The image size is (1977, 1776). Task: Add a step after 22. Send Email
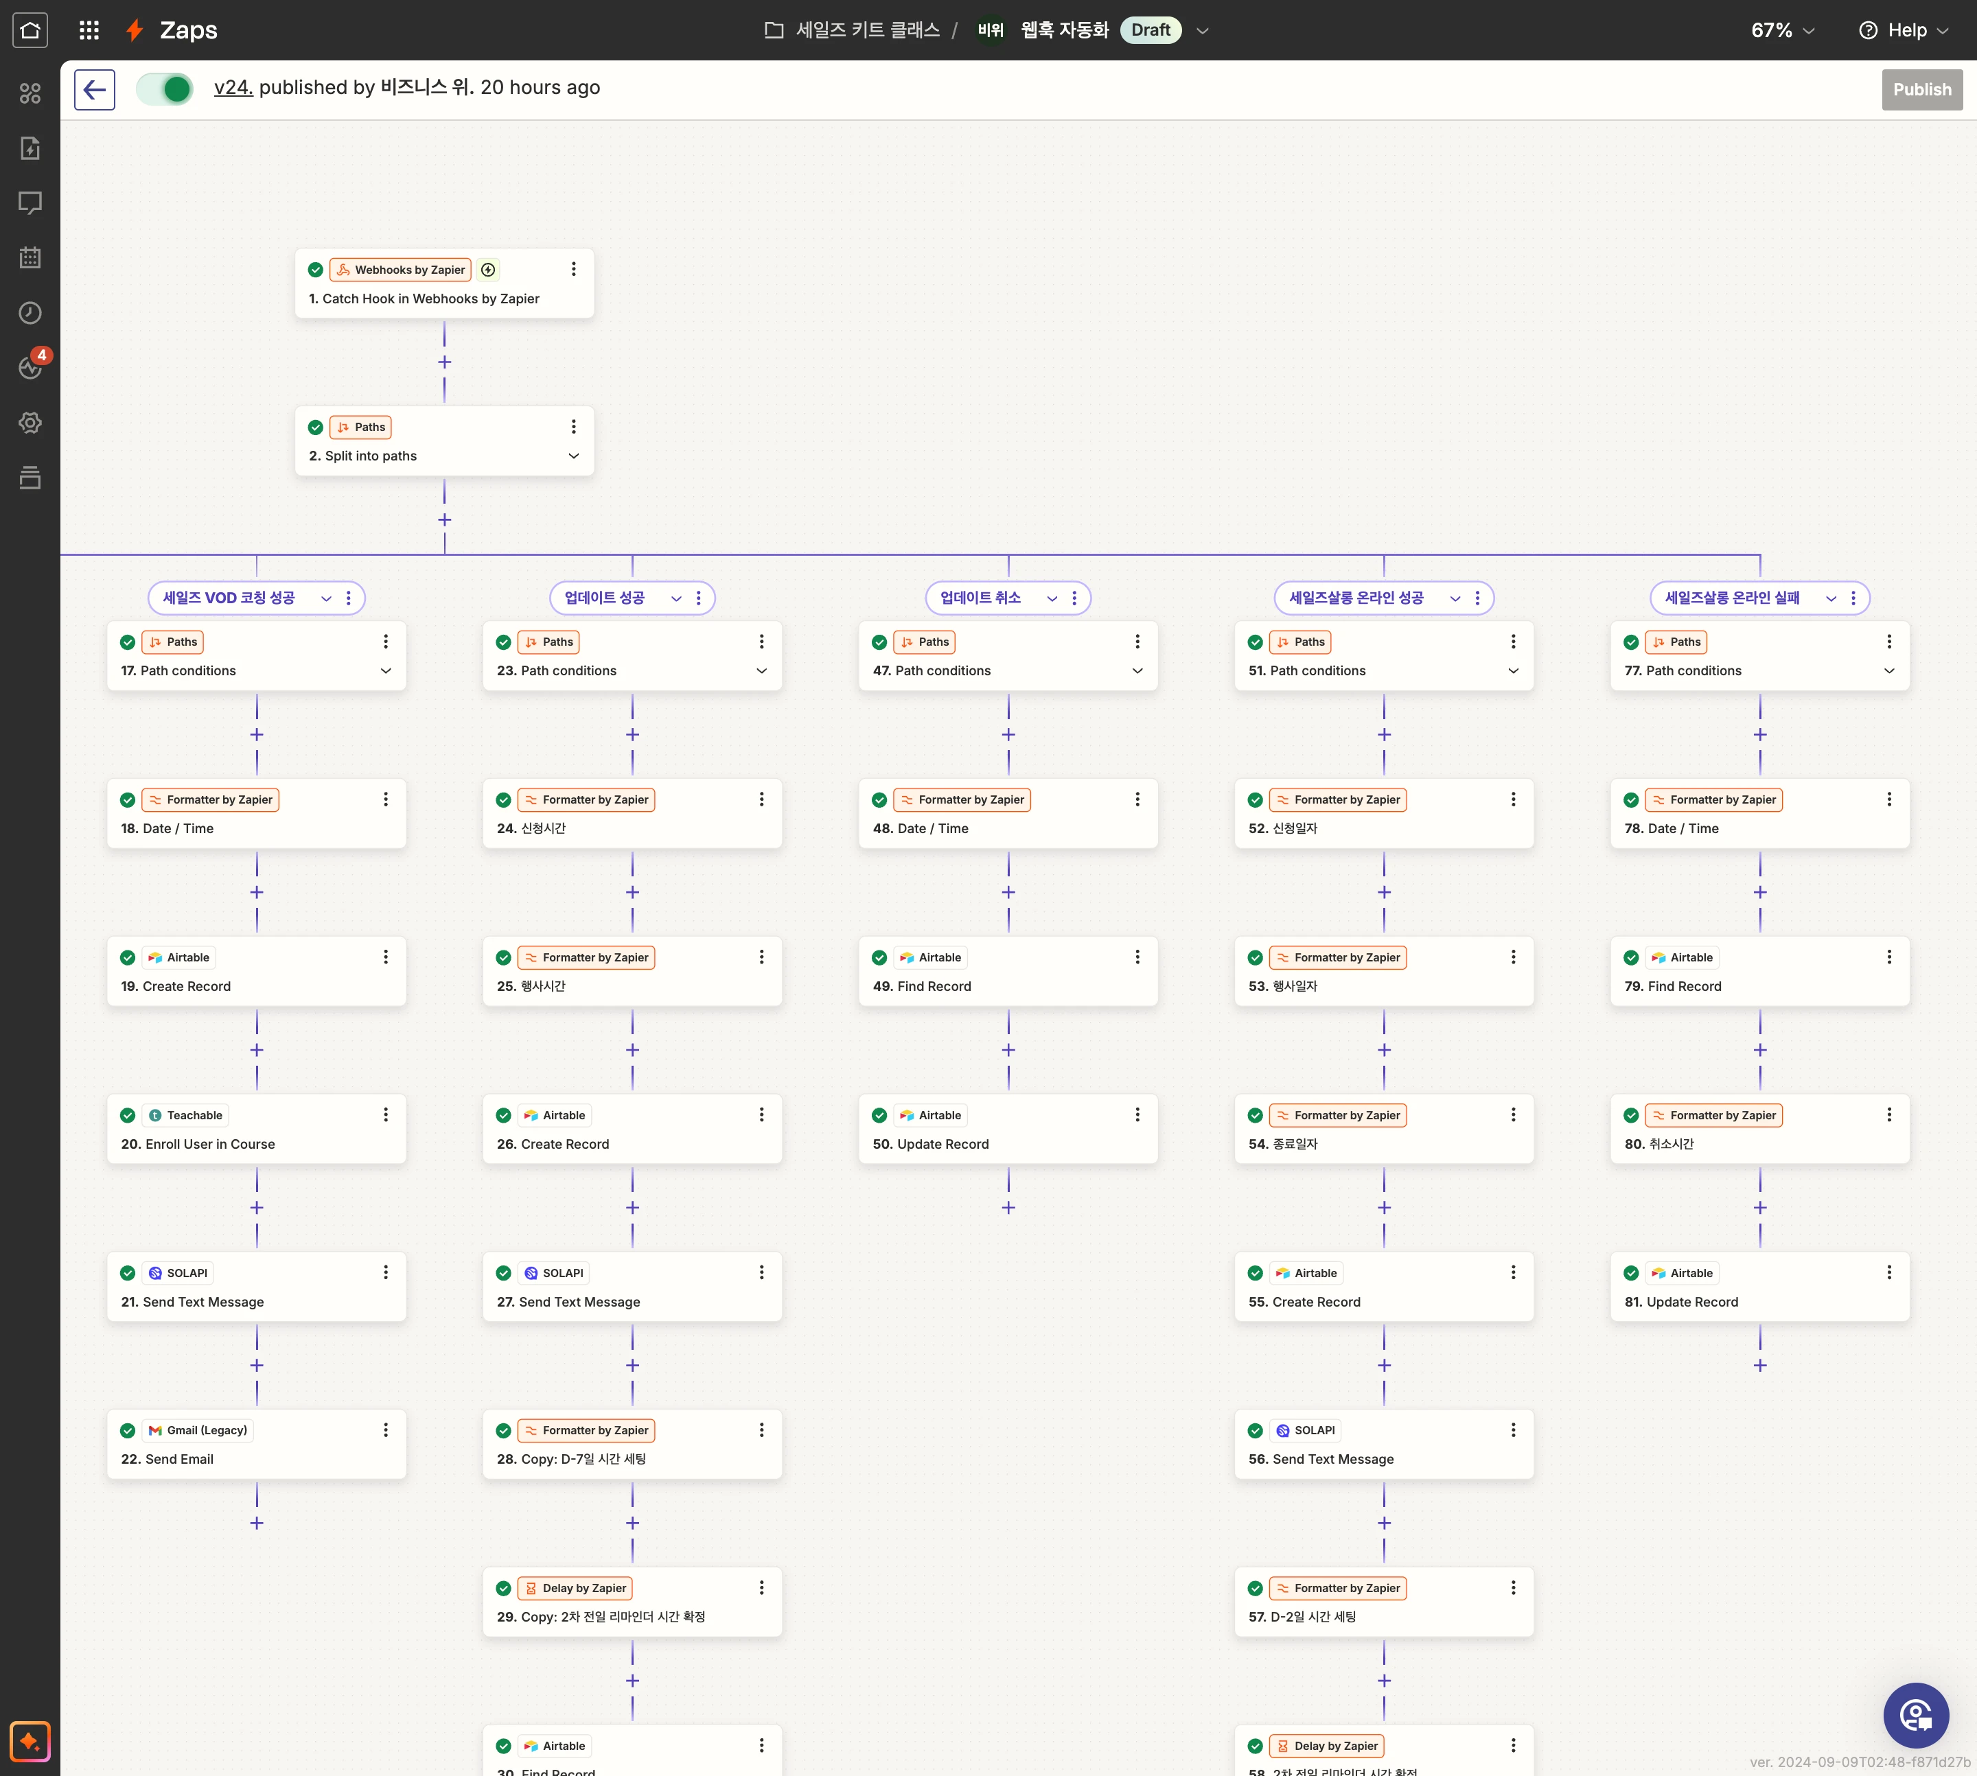257,1523
